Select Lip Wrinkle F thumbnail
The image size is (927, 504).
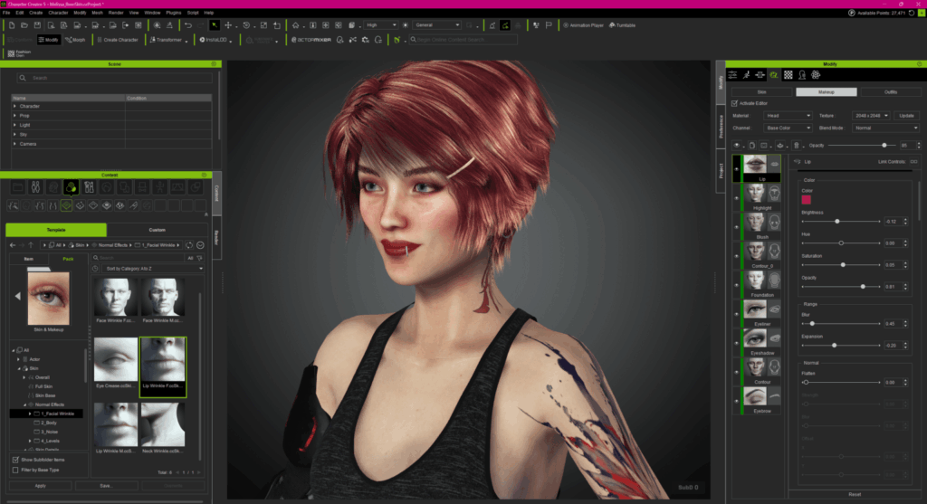point(163,367)
